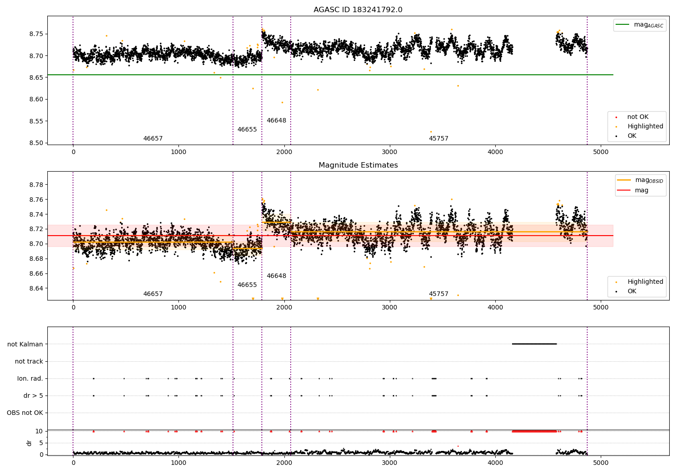Viewport: 676px width, 473px height.
Task: Click the 46648 label in Magnitude Estimates plot
Action: coord(276,276)
